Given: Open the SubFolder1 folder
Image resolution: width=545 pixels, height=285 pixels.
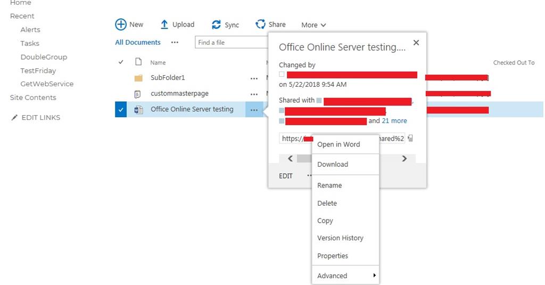Looking at the screenshot, I should [x=168, y=78].
